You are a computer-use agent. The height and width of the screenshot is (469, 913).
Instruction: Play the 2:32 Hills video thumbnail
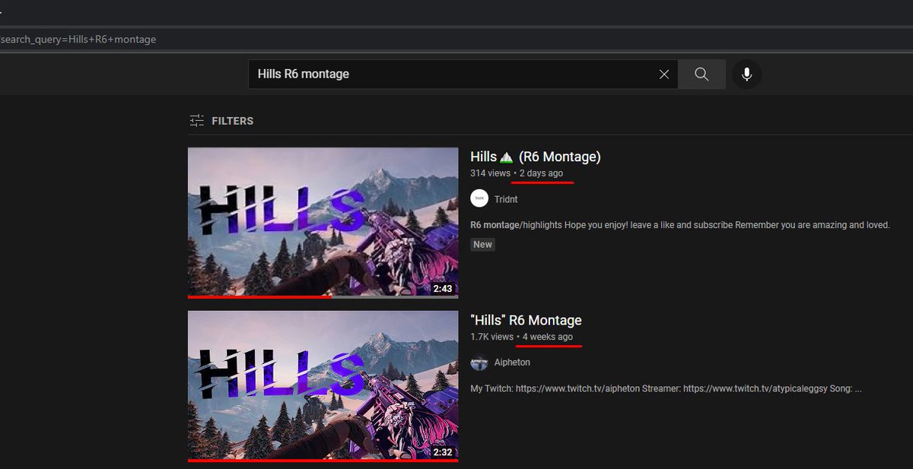coord(323,385)
